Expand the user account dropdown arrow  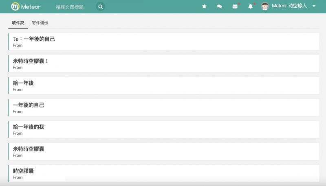coord(314,7)
